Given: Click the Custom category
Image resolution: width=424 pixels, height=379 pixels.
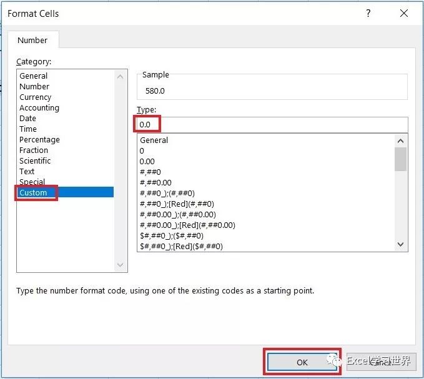Looking at the screenshot, I should (33, 192).
